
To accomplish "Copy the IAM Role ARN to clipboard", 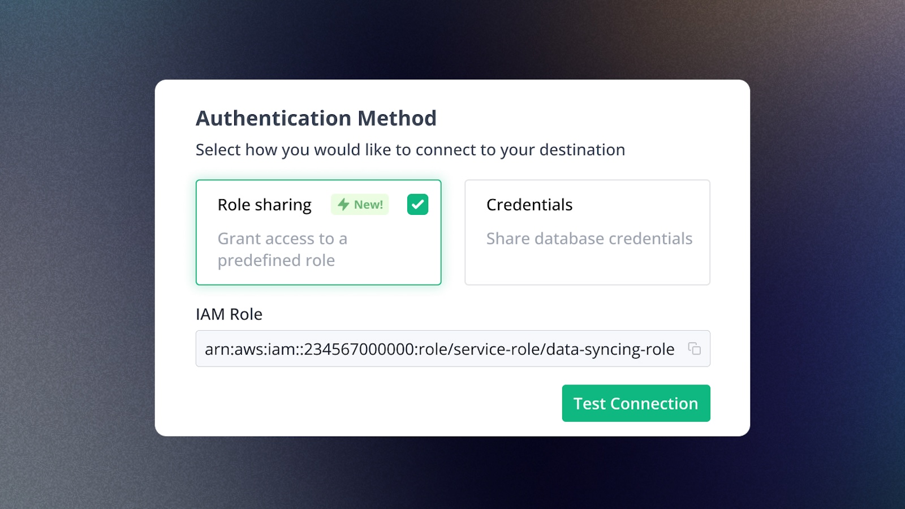I will pos(694,348).
